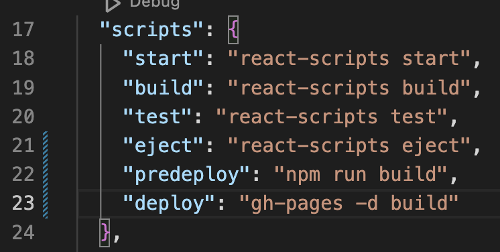The width and height of the screenshot is (500, 252).
Task: Click line number 17 in gutter
Action: tap(23, 30)
